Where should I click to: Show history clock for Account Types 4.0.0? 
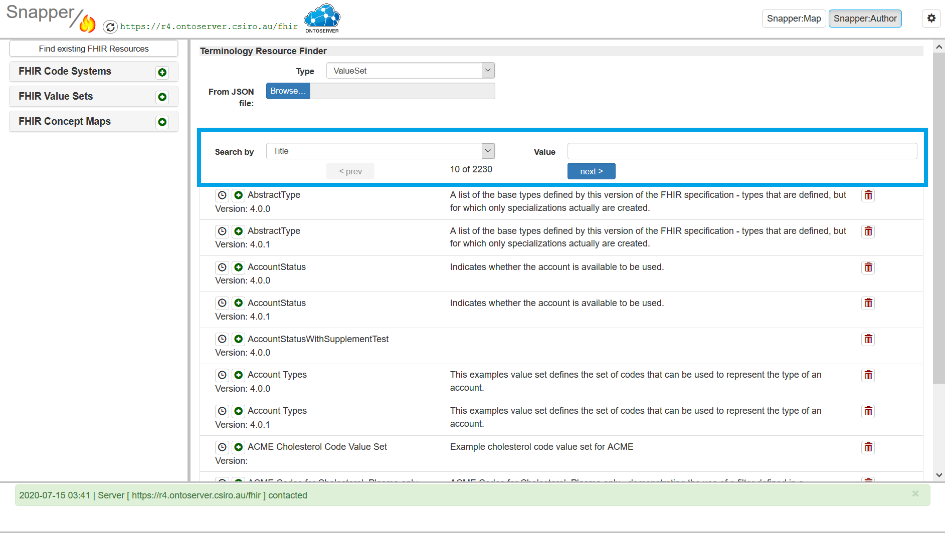222,375
